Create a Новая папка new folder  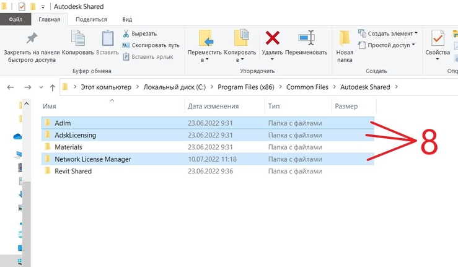coord(345,46)
